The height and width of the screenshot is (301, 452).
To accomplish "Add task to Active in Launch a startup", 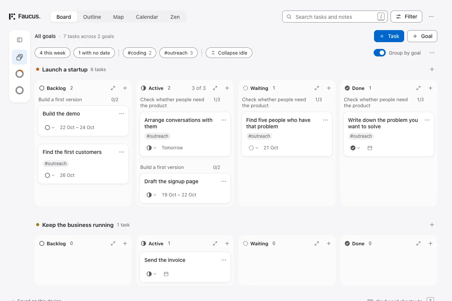I will tap(227, 88).
